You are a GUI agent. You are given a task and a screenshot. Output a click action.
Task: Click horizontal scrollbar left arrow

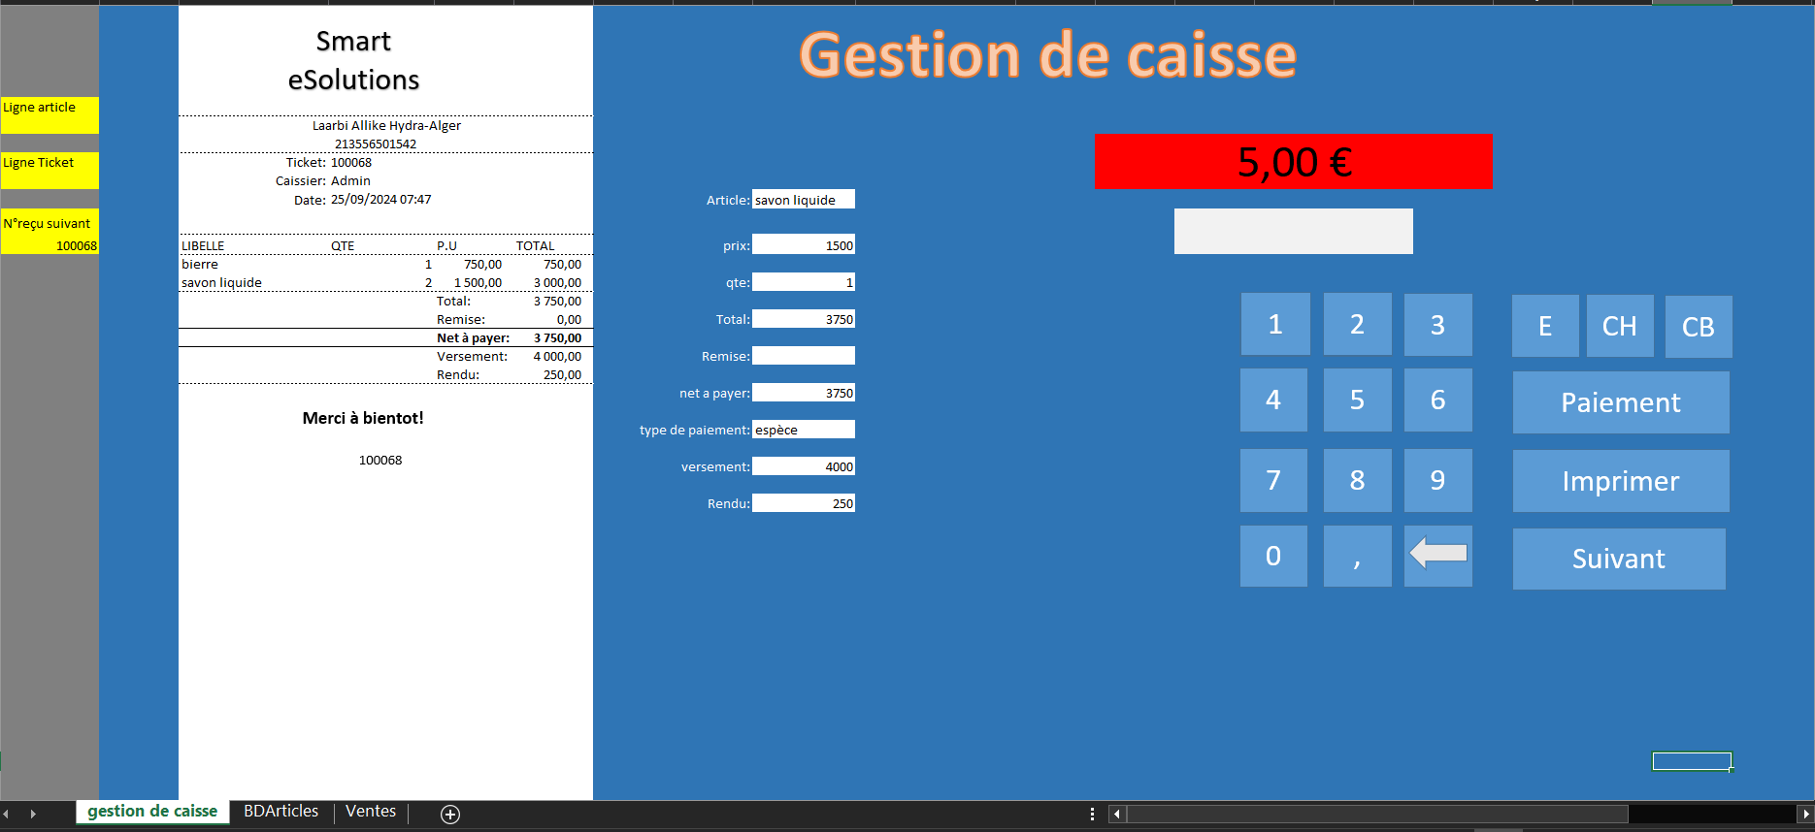tap(1117, 815)
